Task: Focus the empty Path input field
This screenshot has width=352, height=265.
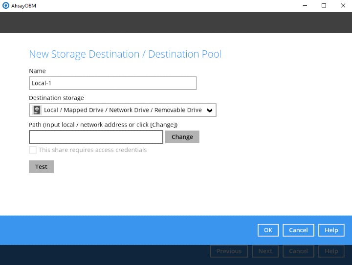Action: click(x=96, y=137)
